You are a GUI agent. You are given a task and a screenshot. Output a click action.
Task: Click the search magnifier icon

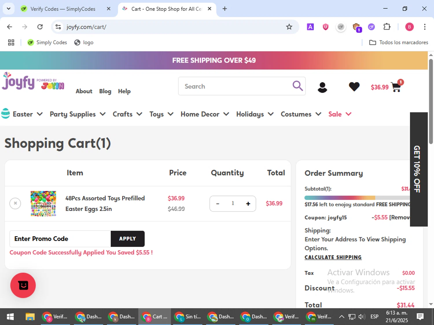[x=297, y=86]
